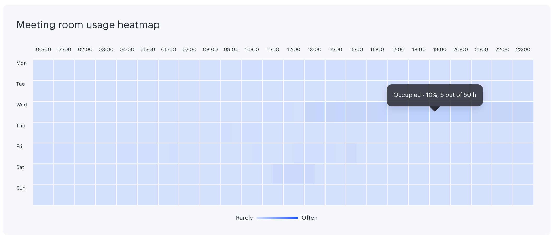
Task: Click the Rarely-to-Often gradient legend bar
Action: tap(277, 218)
